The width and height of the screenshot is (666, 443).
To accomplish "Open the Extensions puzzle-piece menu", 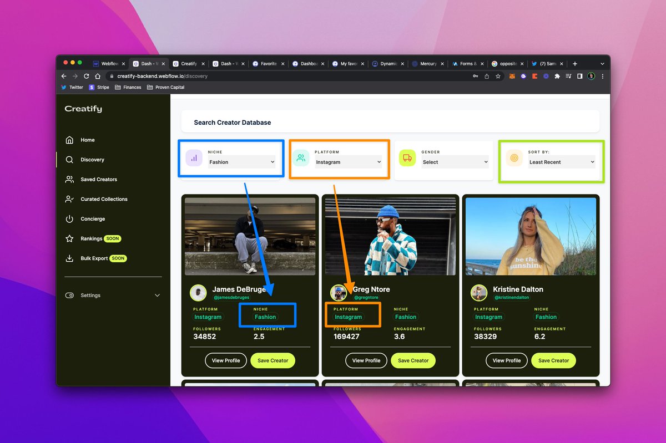I will 557,76.
